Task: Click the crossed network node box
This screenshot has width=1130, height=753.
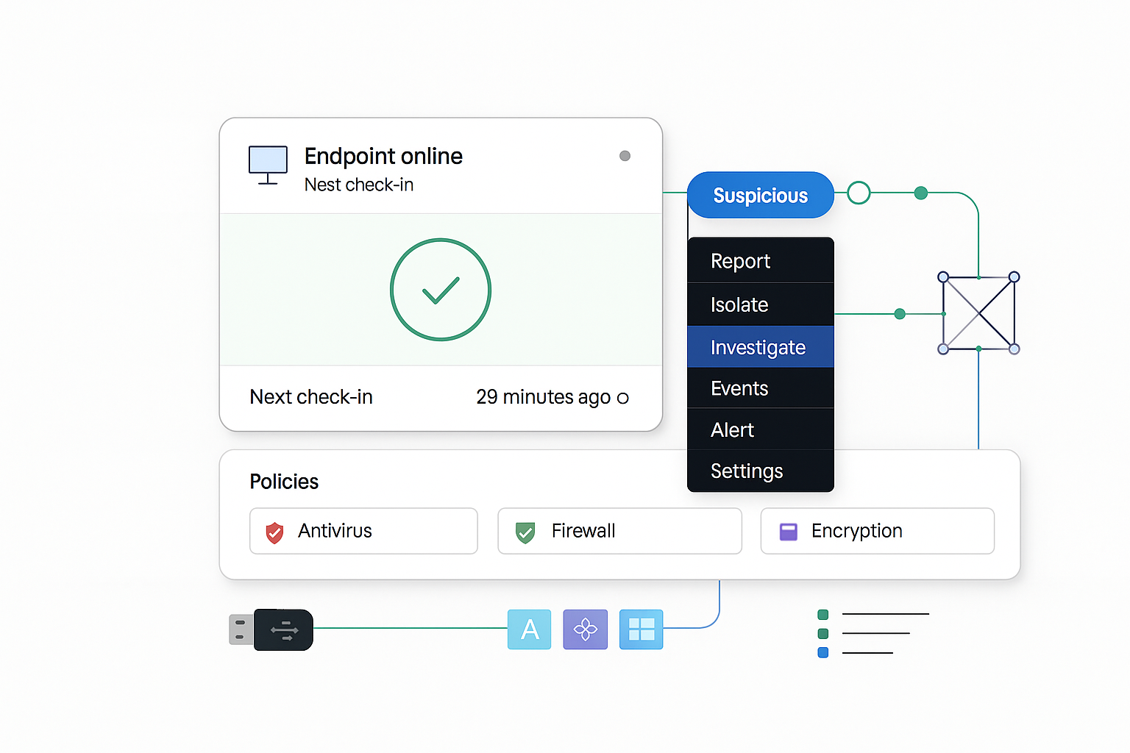Action: click(x=978, y=313)
